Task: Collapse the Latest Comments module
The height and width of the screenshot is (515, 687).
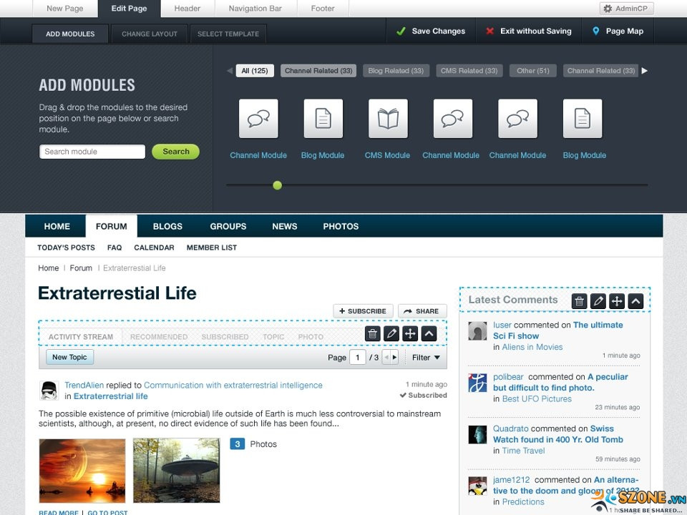Action: [x=635, y=301]
